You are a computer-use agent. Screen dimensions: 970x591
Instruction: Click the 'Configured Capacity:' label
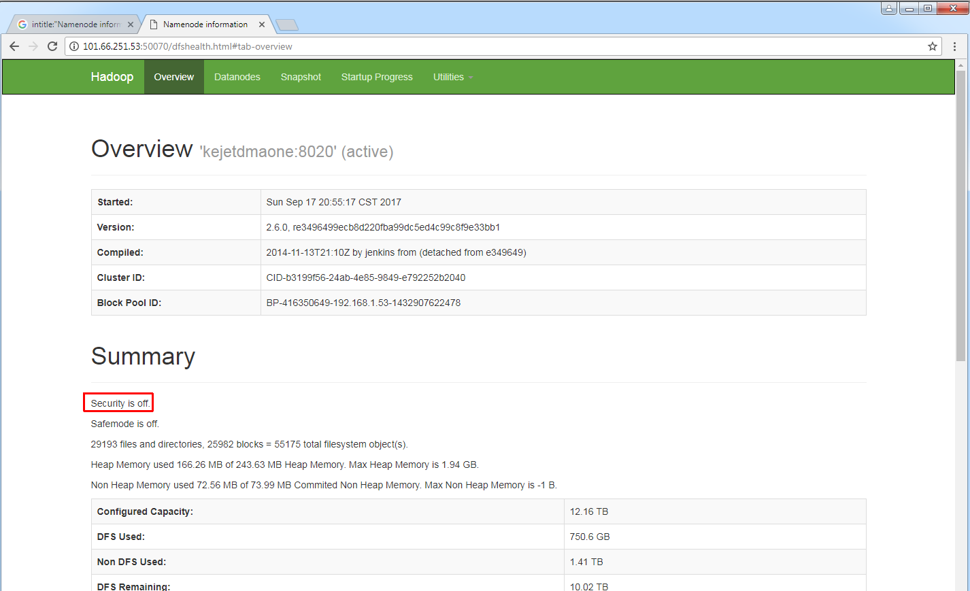click(145, 511)
